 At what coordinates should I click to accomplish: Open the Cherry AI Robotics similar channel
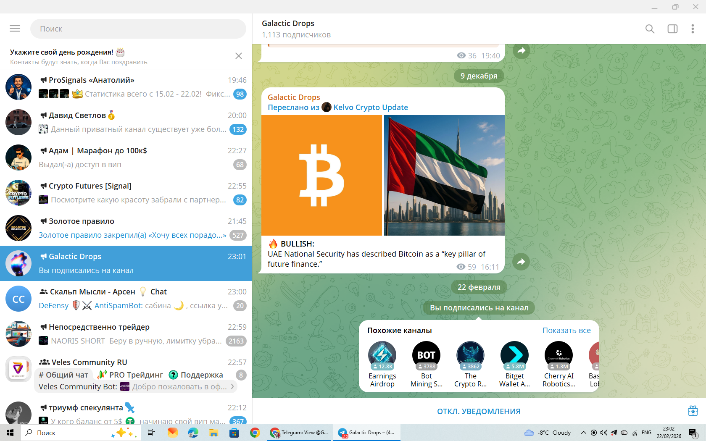(x=559, y=365)
